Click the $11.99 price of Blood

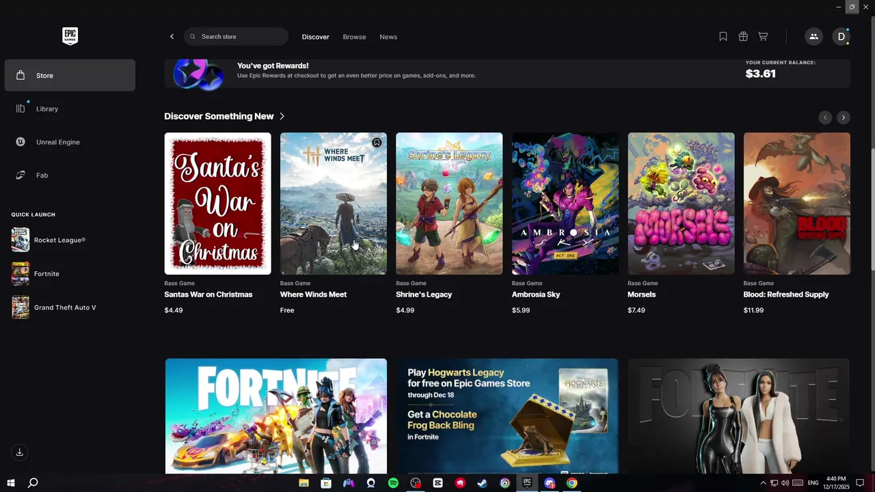click(x=753, y=310)
